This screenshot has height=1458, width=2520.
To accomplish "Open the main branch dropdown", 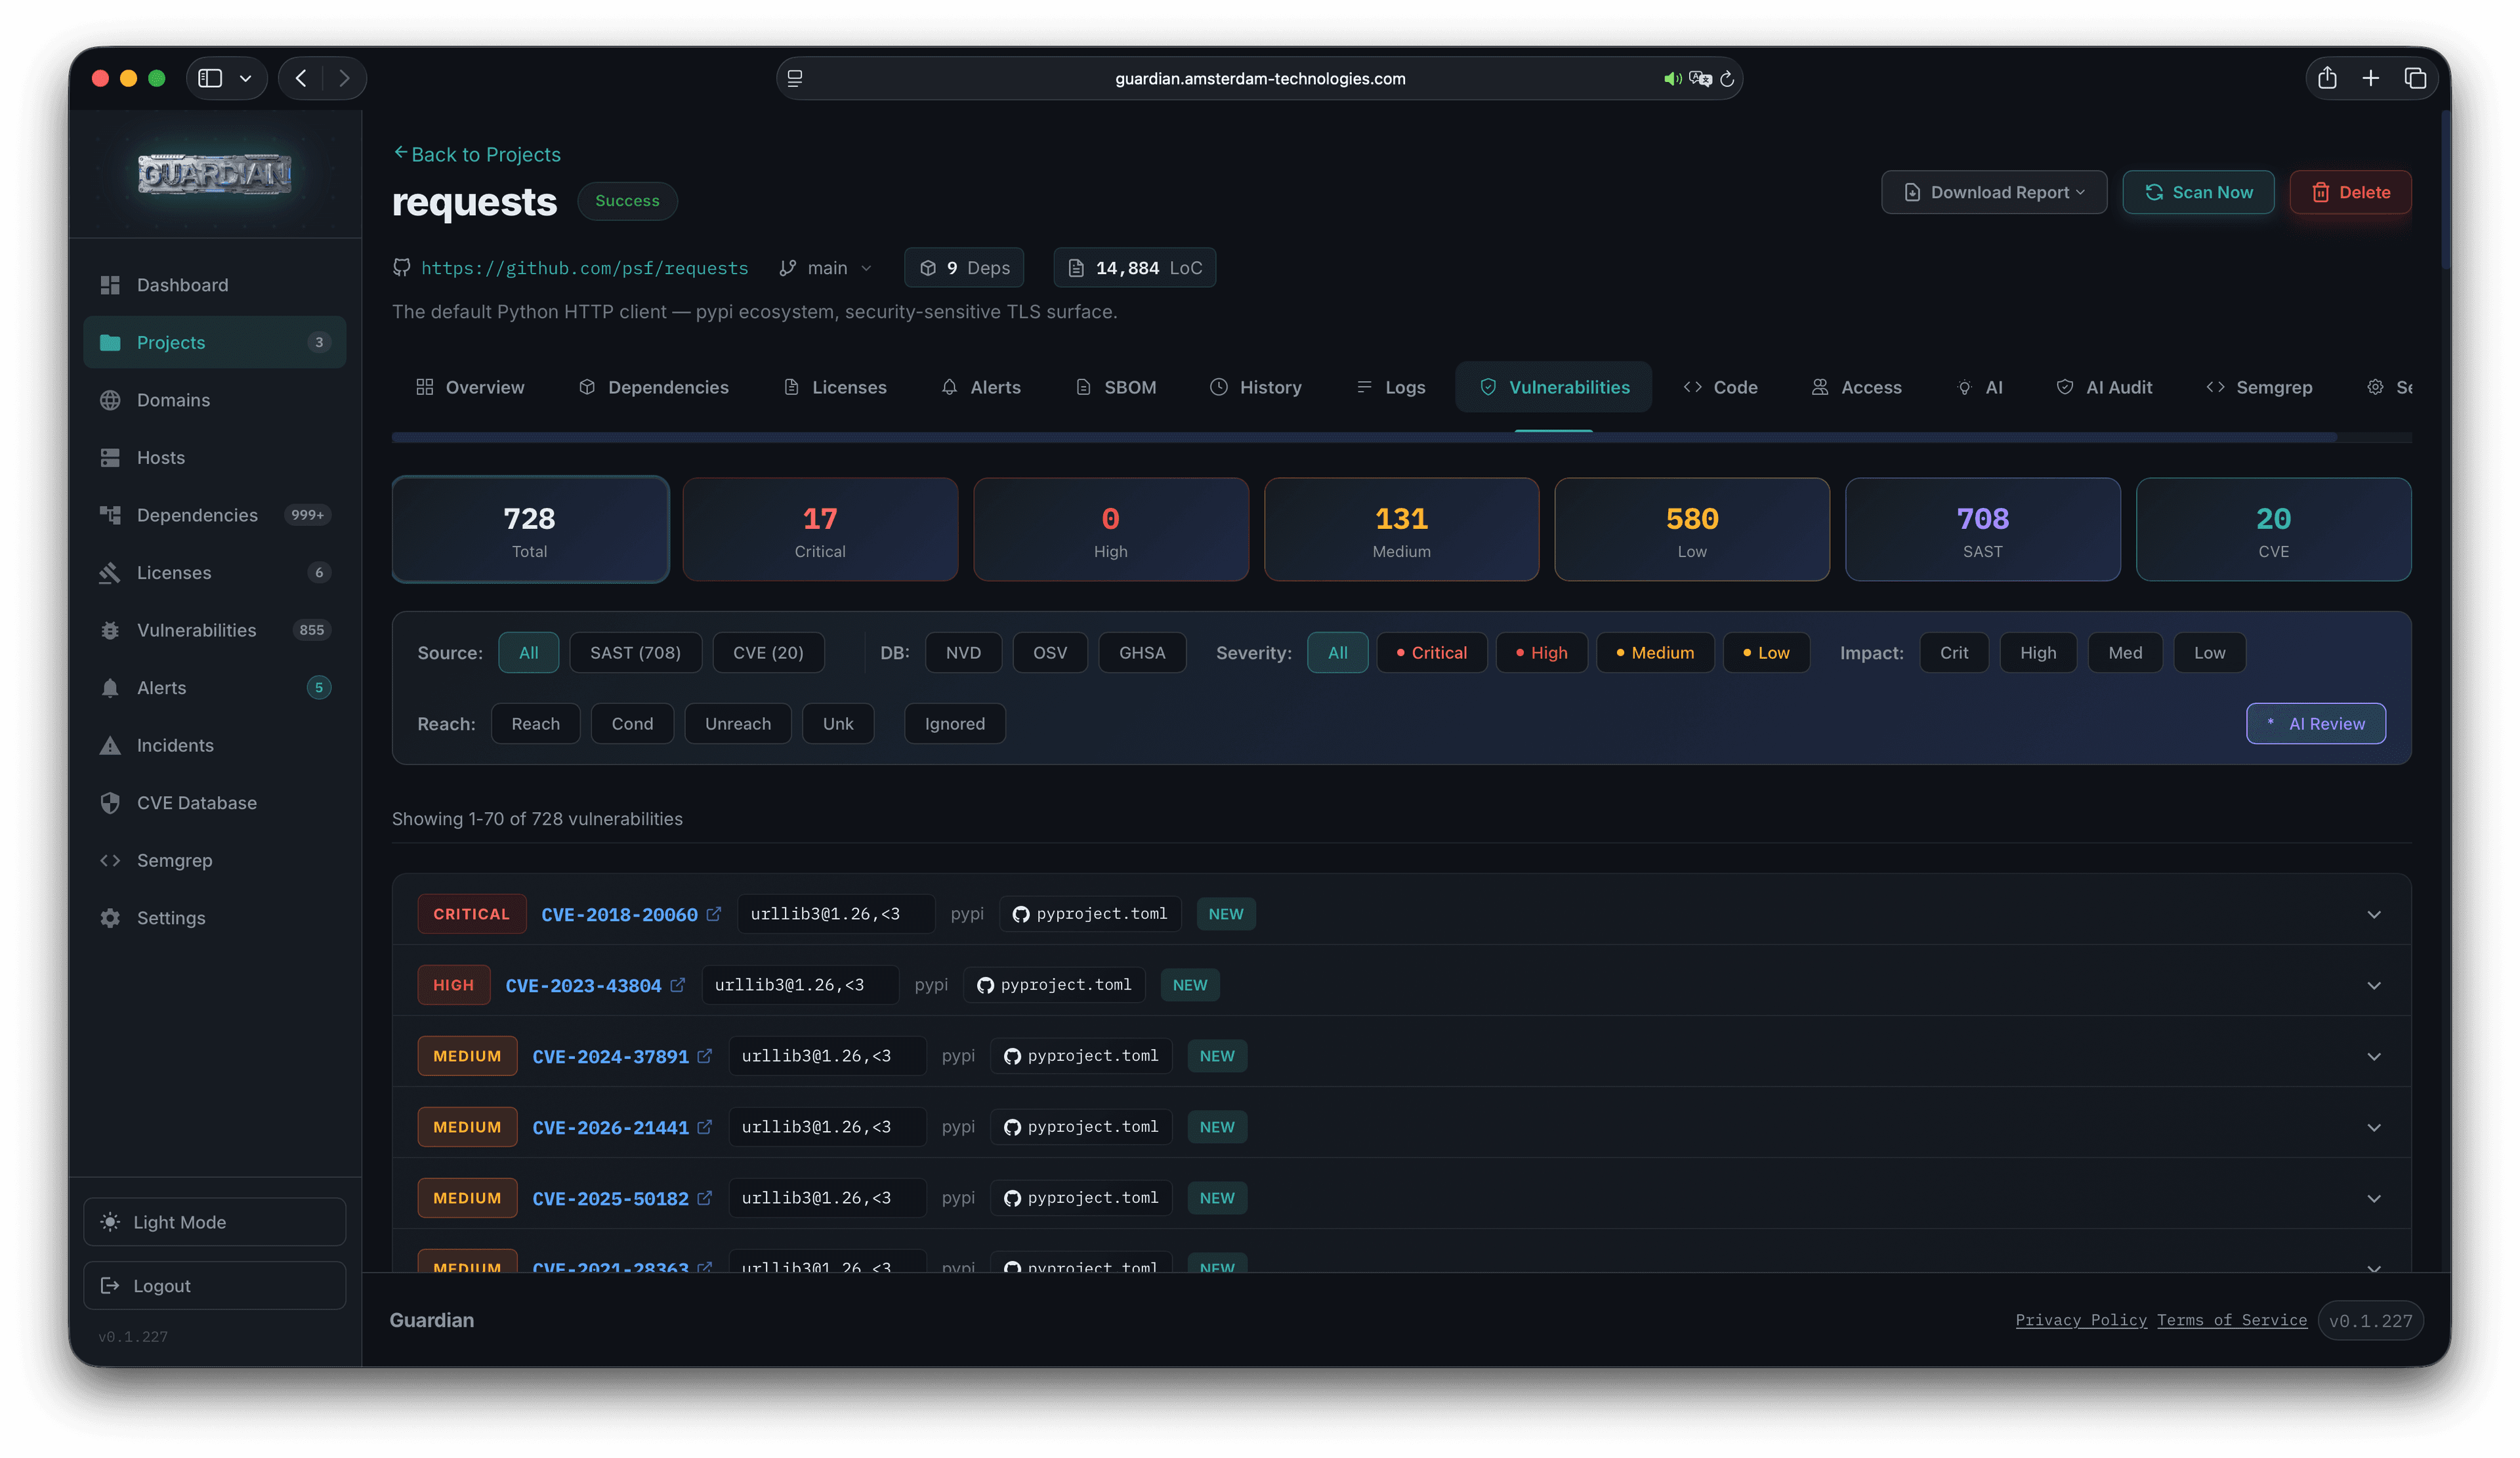I will (x=826, y=268).
